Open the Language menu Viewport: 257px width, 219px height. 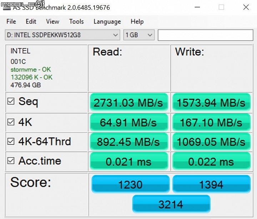click(x=107, y=22)
